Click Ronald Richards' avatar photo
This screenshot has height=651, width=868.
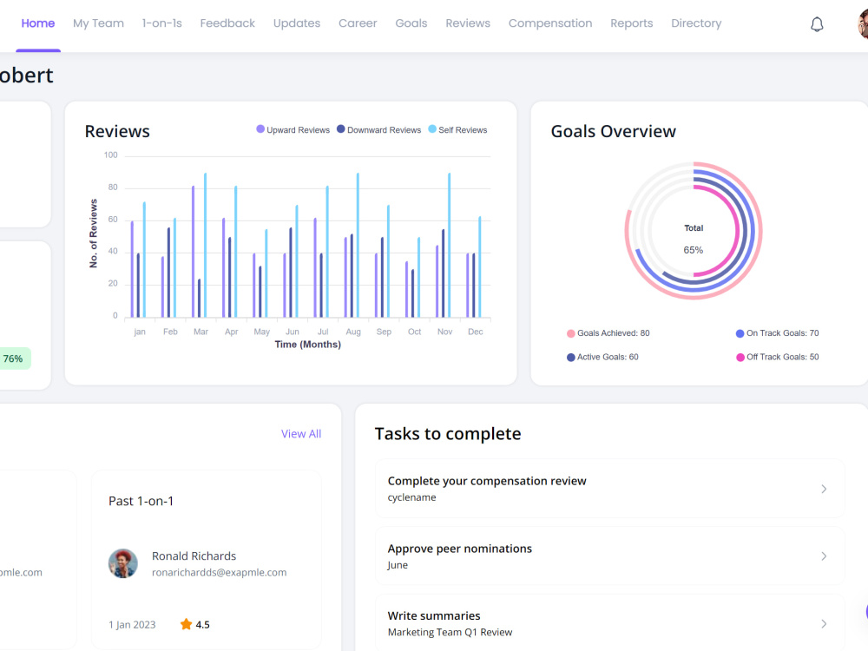[123, 563]
